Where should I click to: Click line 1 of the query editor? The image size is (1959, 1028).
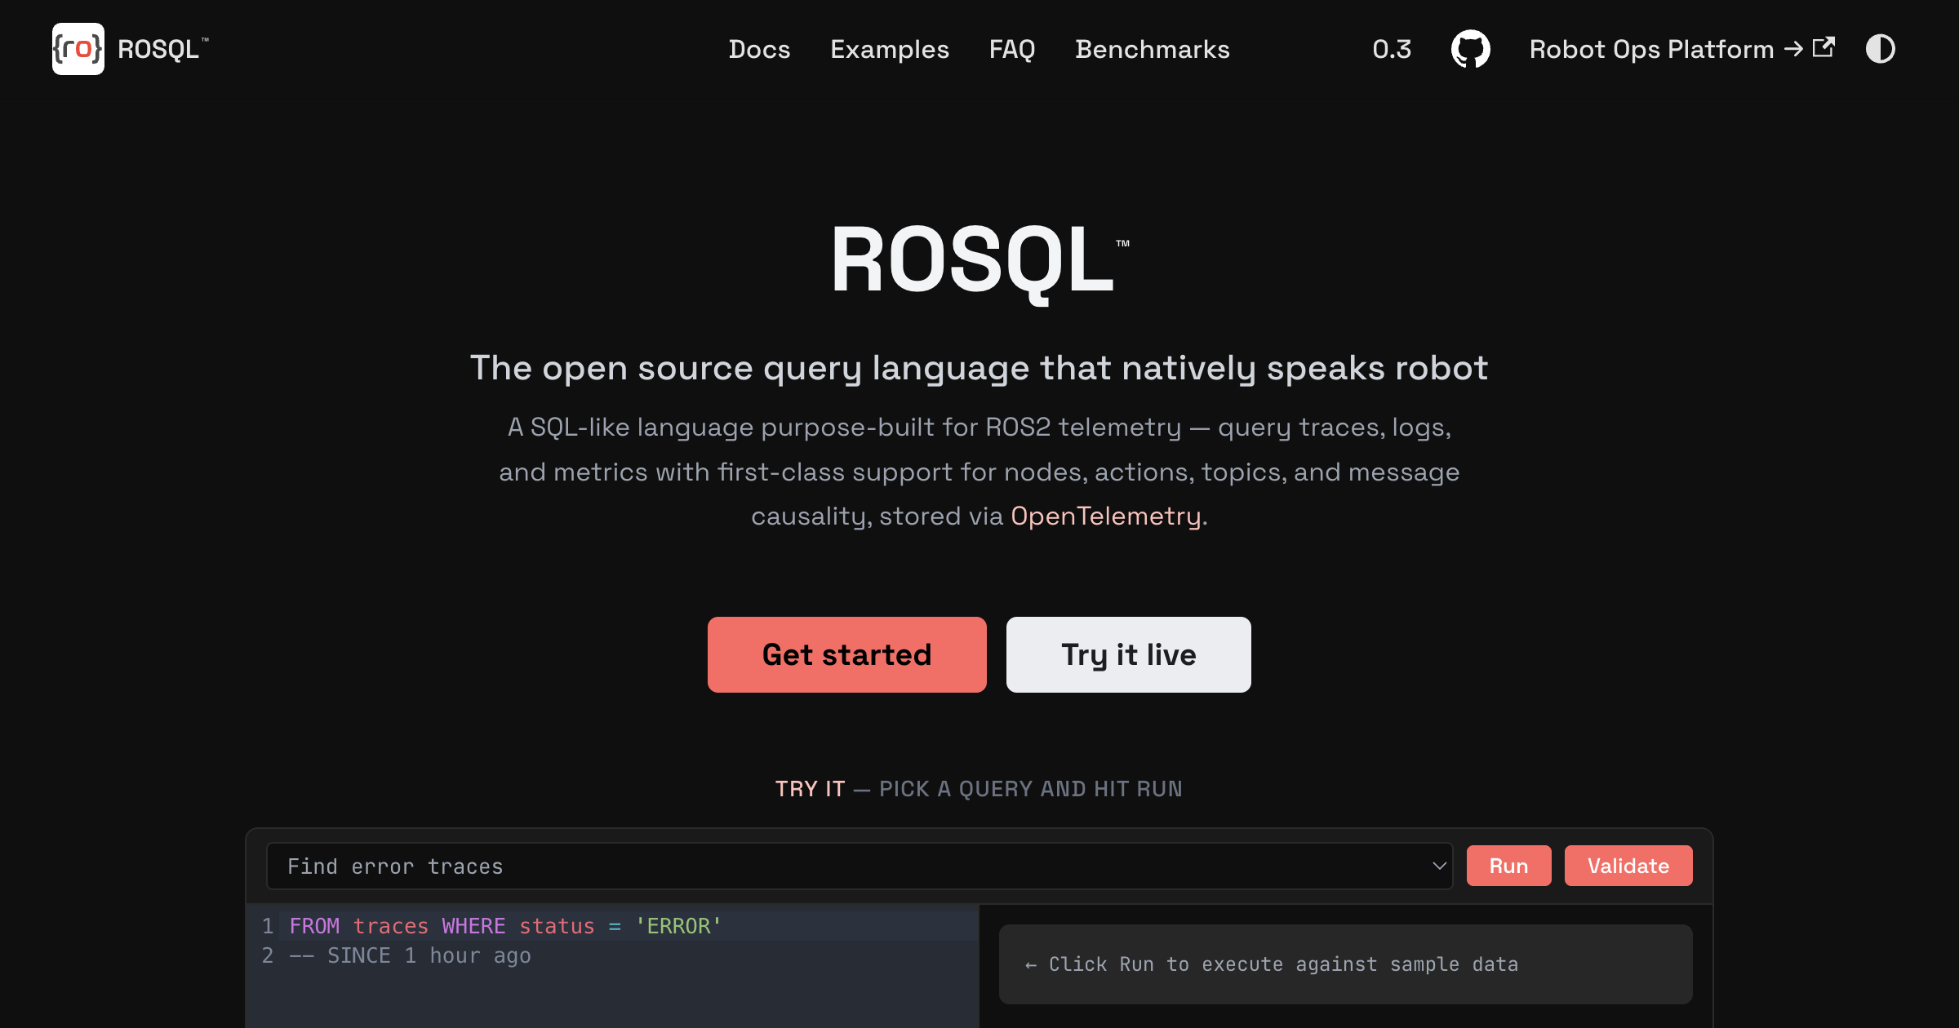pyautogui.click(x=629, y=926)
